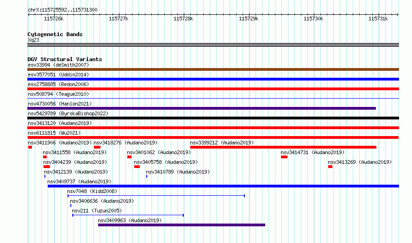Screen dimensions: 412x243
Task: Click the nsv3399212 (Audano2019) label
Action: tap(222, 143)
